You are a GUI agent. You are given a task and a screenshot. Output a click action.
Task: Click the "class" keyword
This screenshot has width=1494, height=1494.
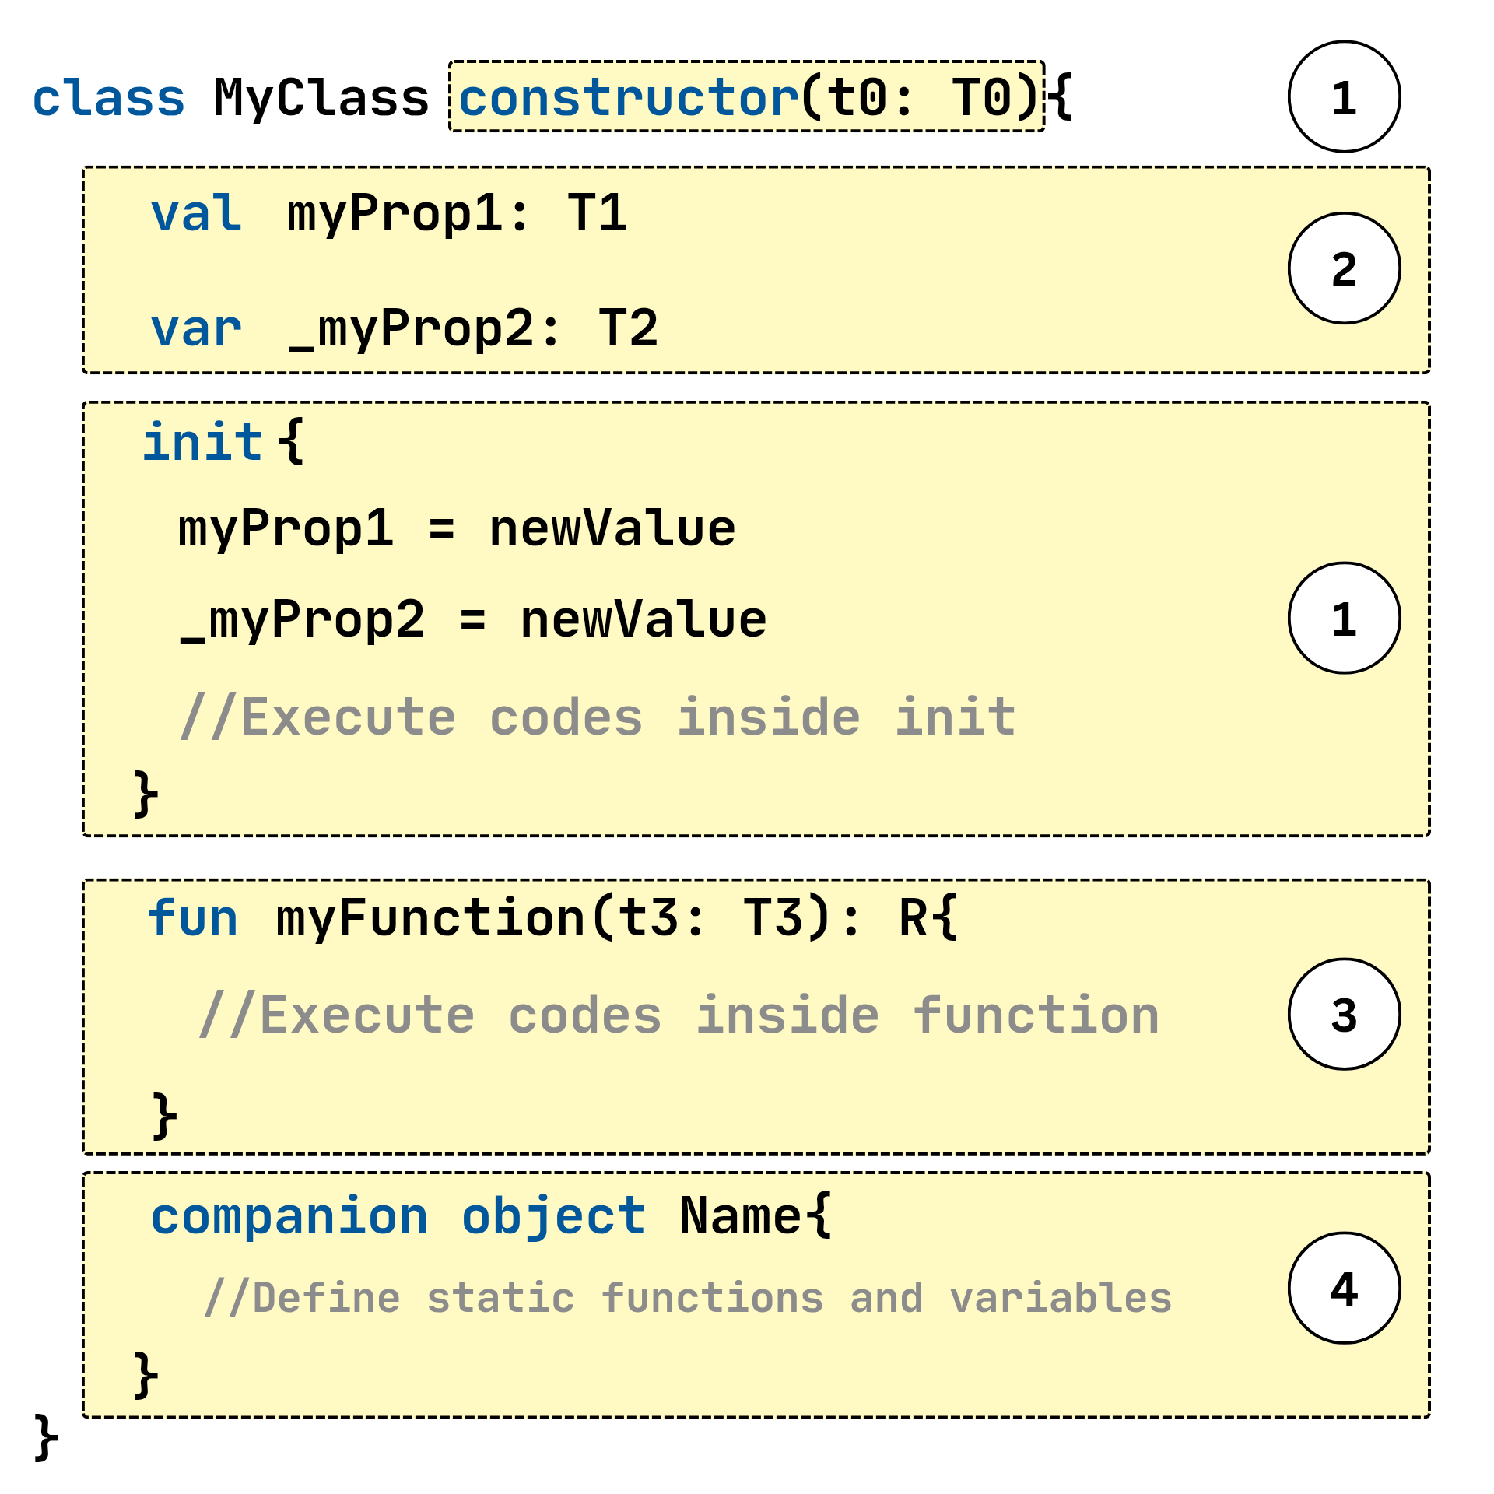tap(109, 98)
